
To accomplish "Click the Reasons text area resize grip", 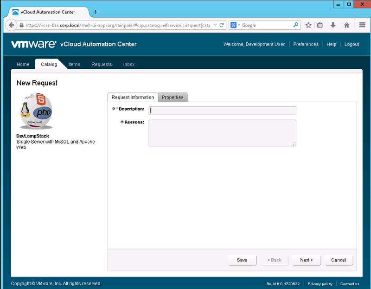I will click(294, 144).
